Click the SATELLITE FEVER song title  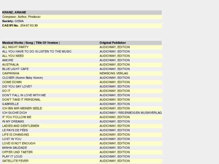(15, 161)
